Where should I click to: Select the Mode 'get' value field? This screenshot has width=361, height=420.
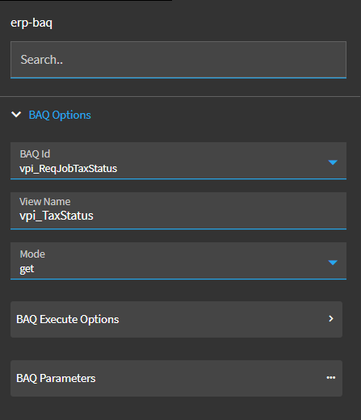click(178, 261)
